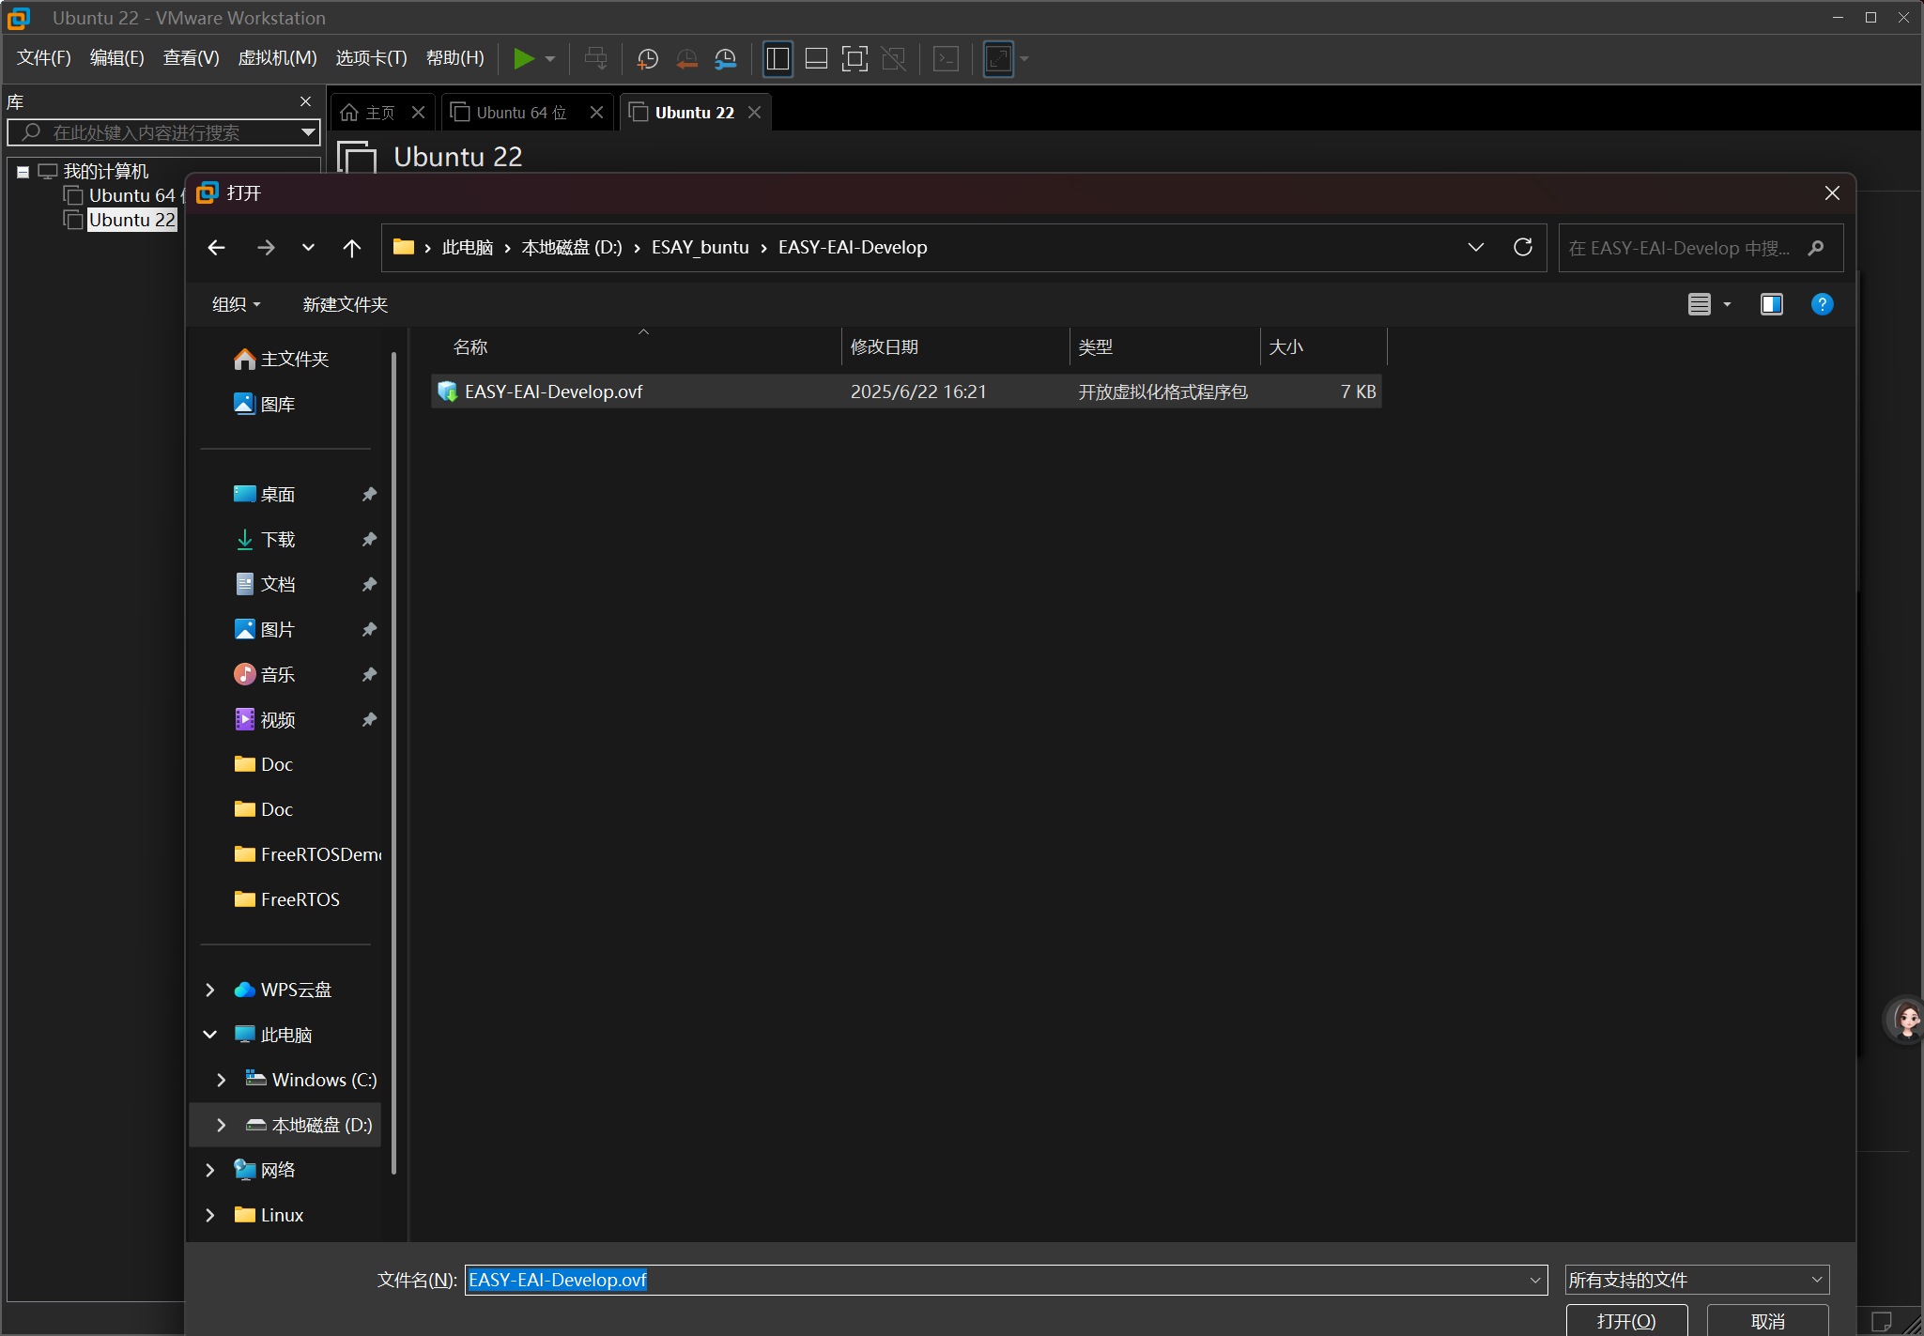
Task: Open the 虚拟机(M) menu
Action: pyautogui.click(x=277, y=58)
